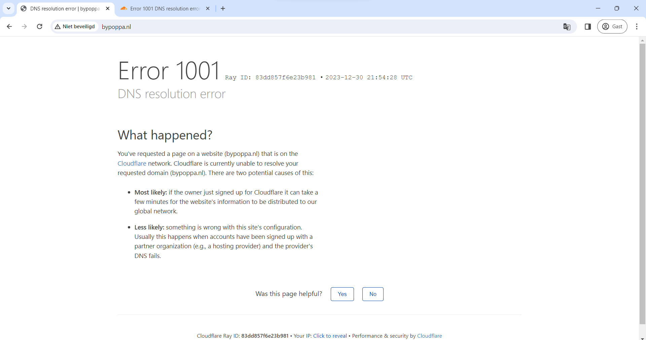
Task: Click the scrollbar up arrow
Action: pyautogui.click(x=642, y=40)
